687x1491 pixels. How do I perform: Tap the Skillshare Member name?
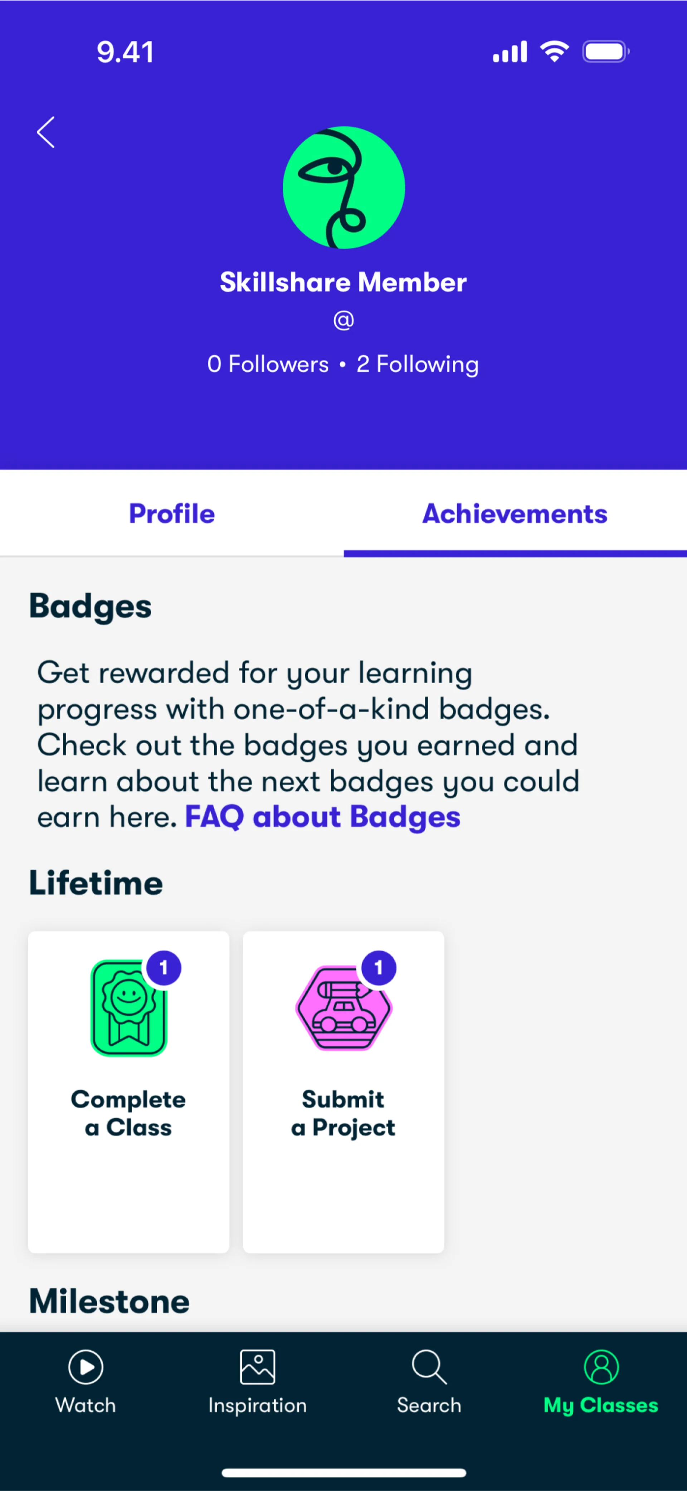(x=343, y=283)
